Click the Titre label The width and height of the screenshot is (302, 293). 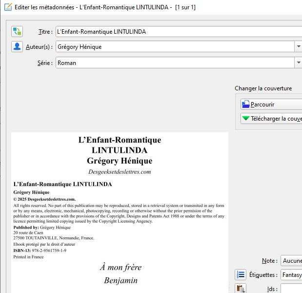pos(45,32)
